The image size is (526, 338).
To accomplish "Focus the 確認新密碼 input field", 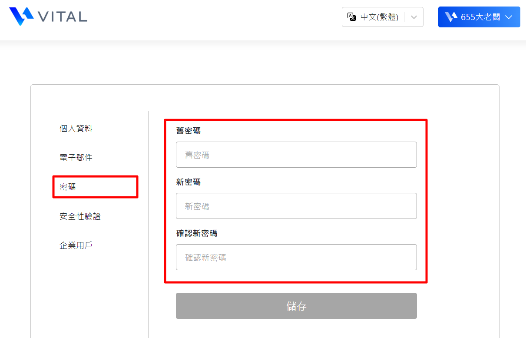I will [x=296, y=257].
